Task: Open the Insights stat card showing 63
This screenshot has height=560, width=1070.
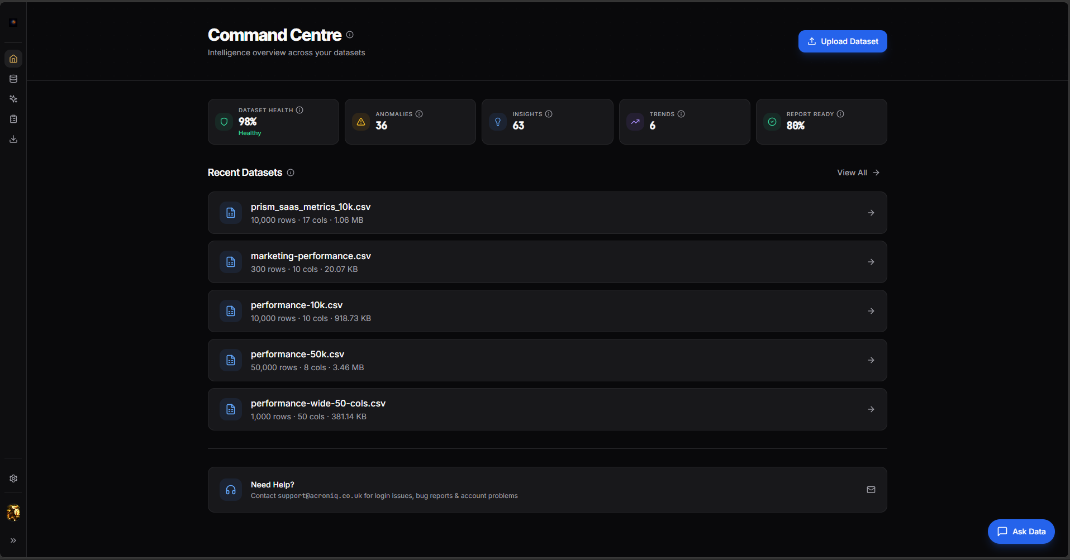Action: [546, 122]
